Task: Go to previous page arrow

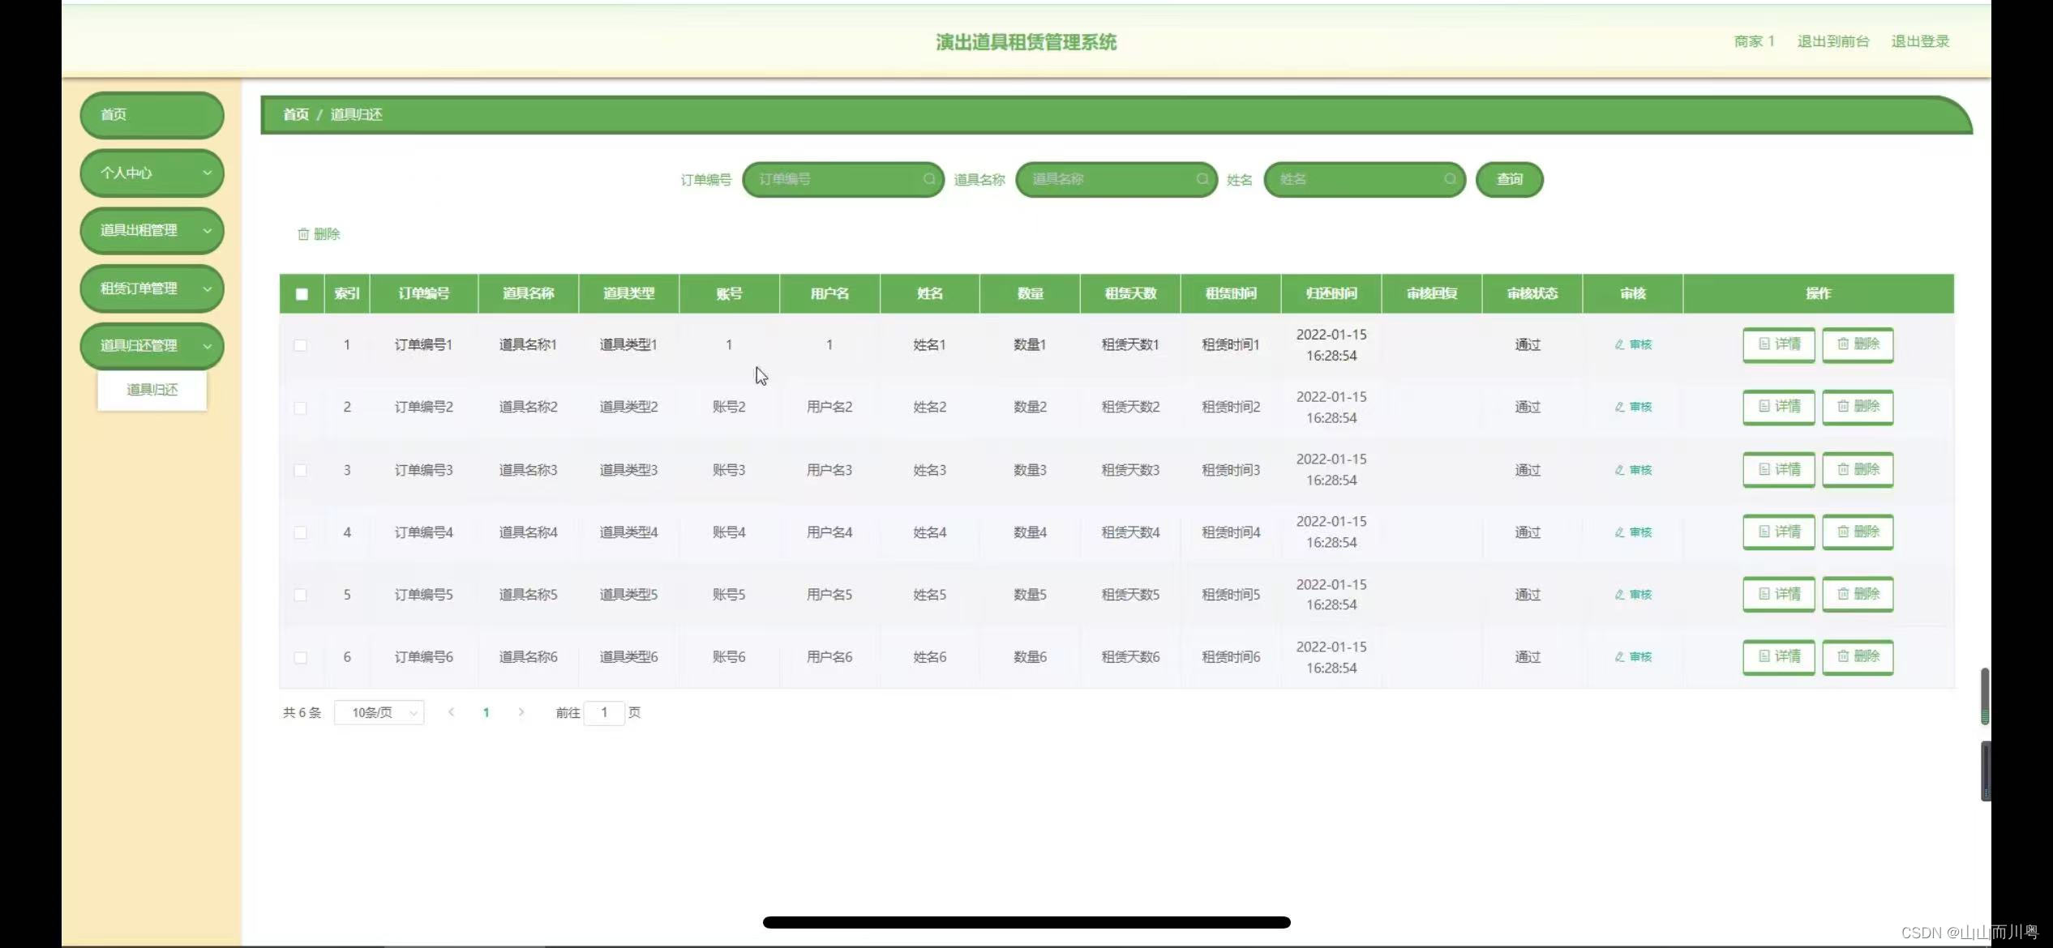Action: coord(452,712)
